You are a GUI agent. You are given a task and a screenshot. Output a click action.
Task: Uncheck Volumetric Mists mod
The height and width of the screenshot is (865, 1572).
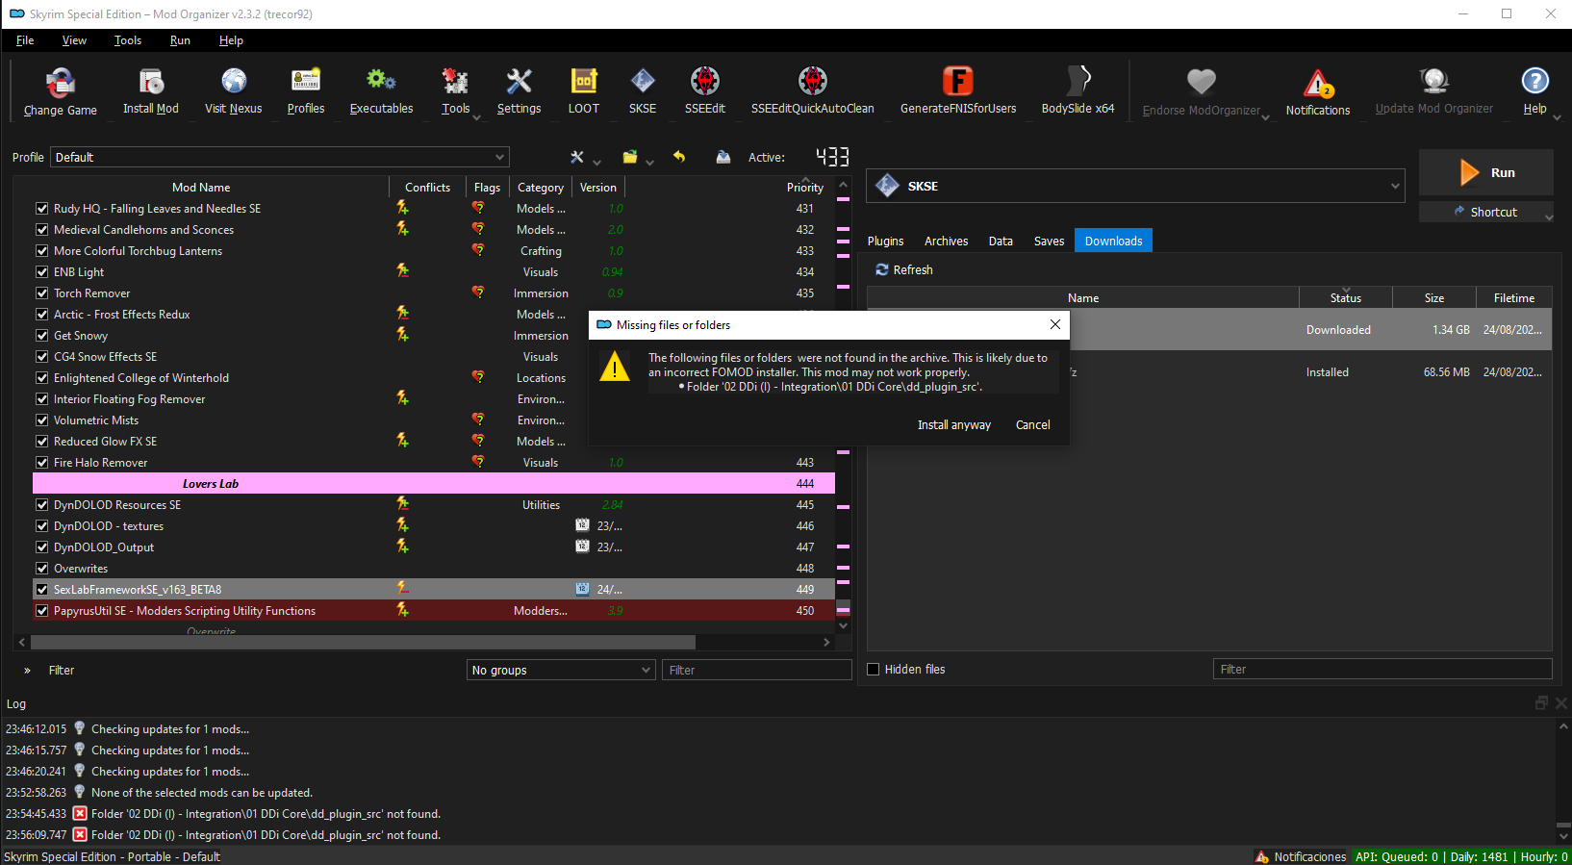point(42,420)
